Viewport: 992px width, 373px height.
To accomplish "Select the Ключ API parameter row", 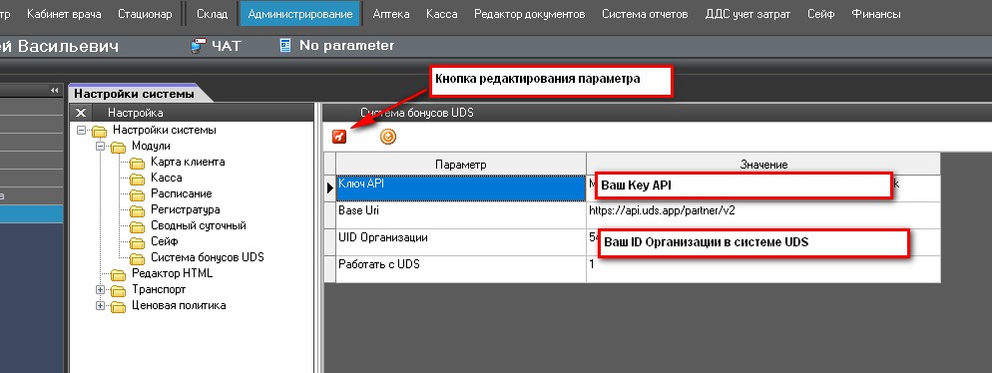I will 461,188.
